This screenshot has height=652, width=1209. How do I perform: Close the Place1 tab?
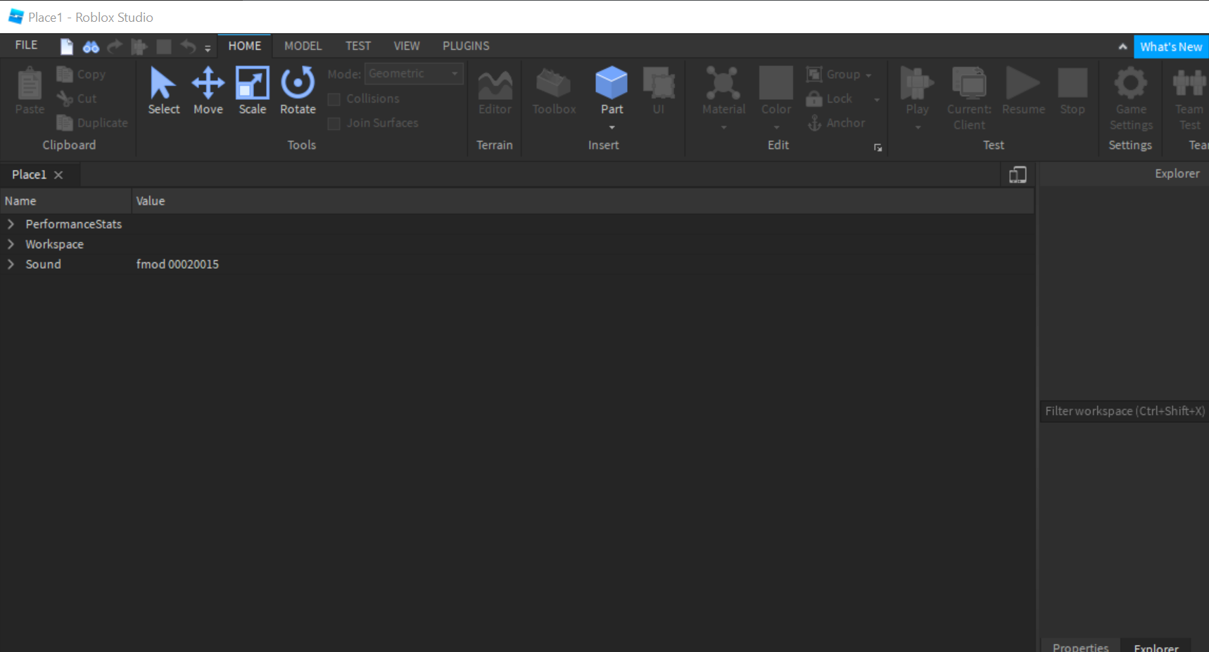point(58,175)
